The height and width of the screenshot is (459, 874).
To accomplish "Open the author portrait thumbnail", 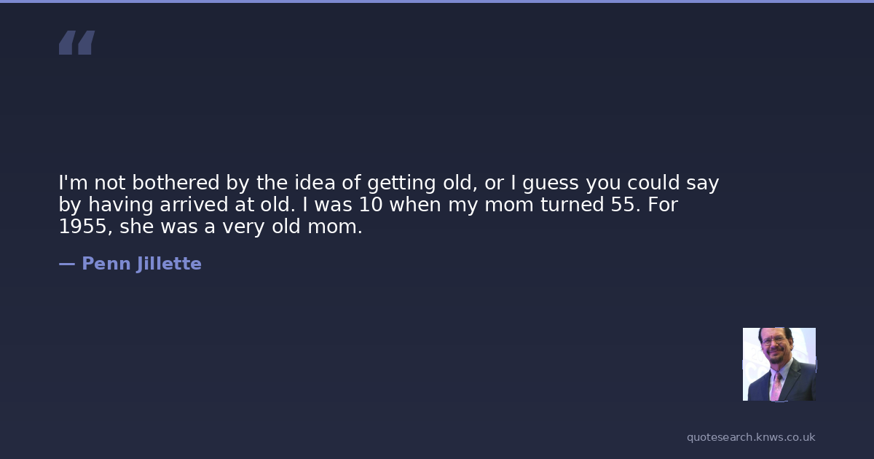I will [779, 364].
